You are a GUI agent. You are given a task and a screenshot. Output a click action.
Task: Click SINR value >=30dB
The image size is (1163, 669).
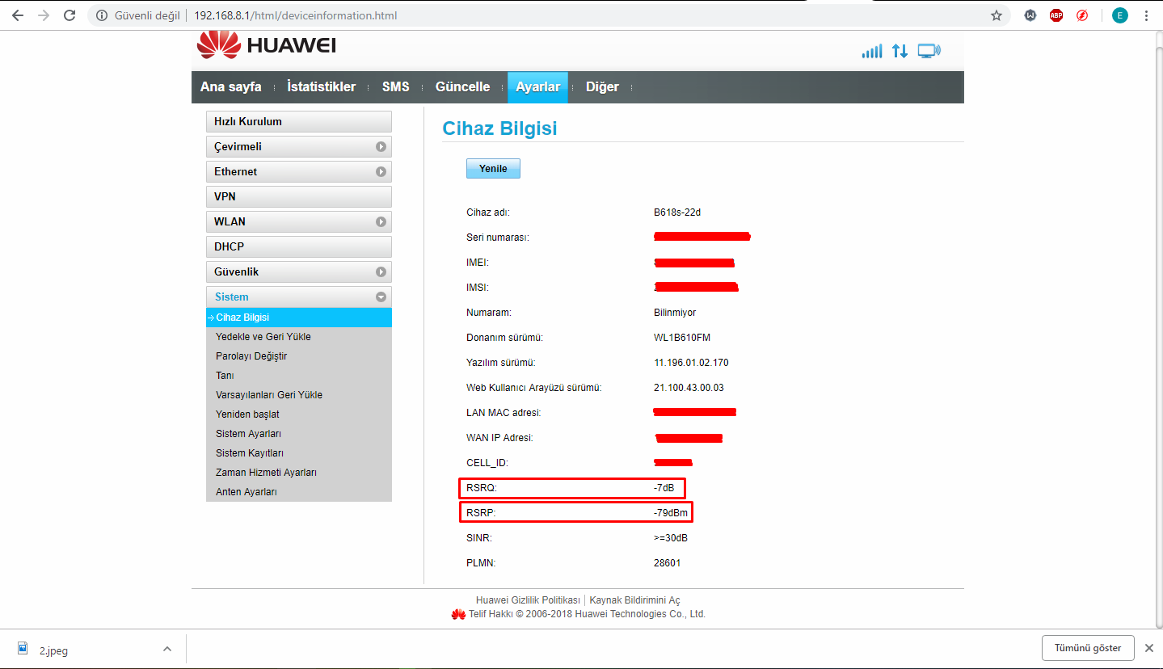point(671,538)
